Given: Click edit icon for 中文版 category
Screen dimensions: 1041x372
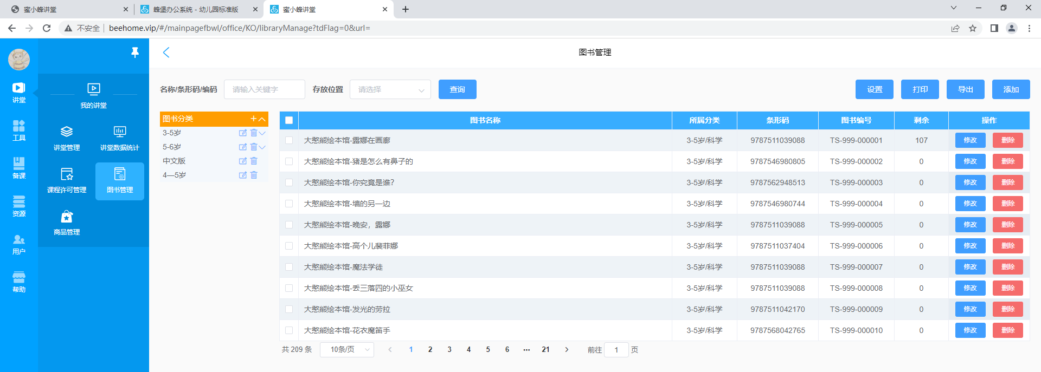Looking at the screenshot, I should coord(242,161).
